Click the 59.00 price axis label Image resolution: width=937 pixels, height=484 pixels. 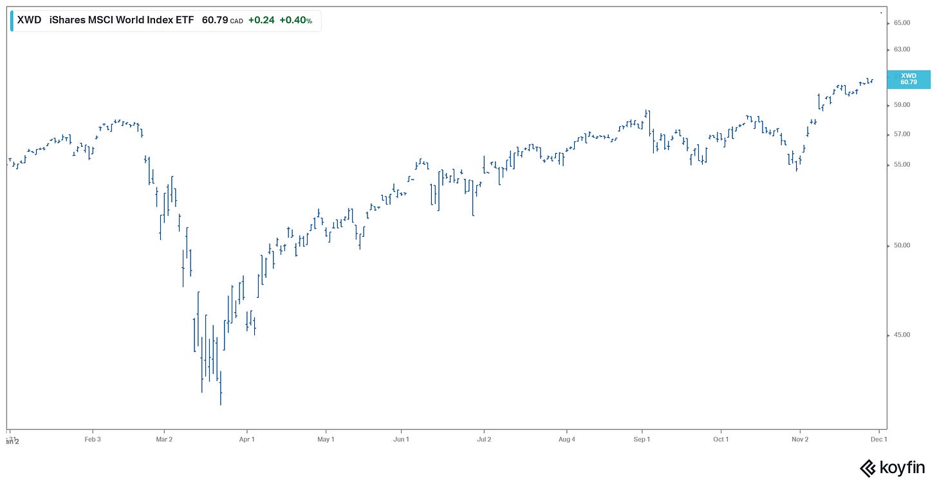902,105
